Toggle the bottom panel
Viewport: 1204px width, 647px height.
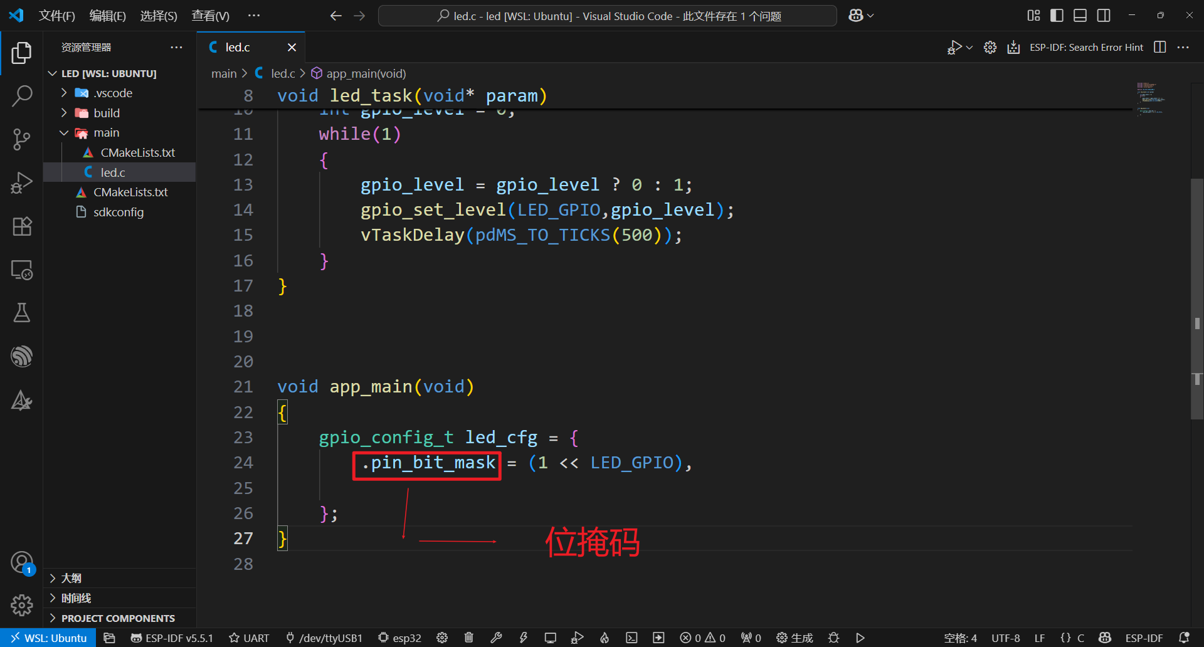coord(1080,16)
